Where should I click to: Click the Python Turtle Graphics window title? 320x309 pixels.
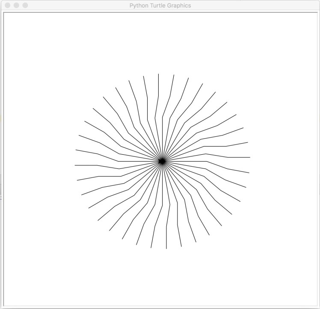(x=160, y=6)
